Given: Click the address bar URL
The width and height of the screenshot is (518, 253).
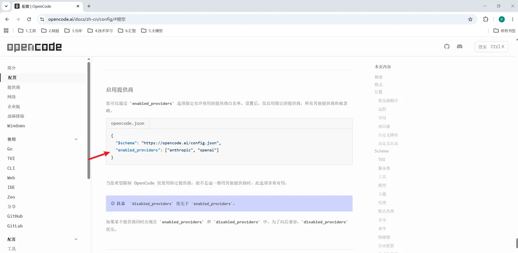Looking at the screenshot, I should click(87, 19).
